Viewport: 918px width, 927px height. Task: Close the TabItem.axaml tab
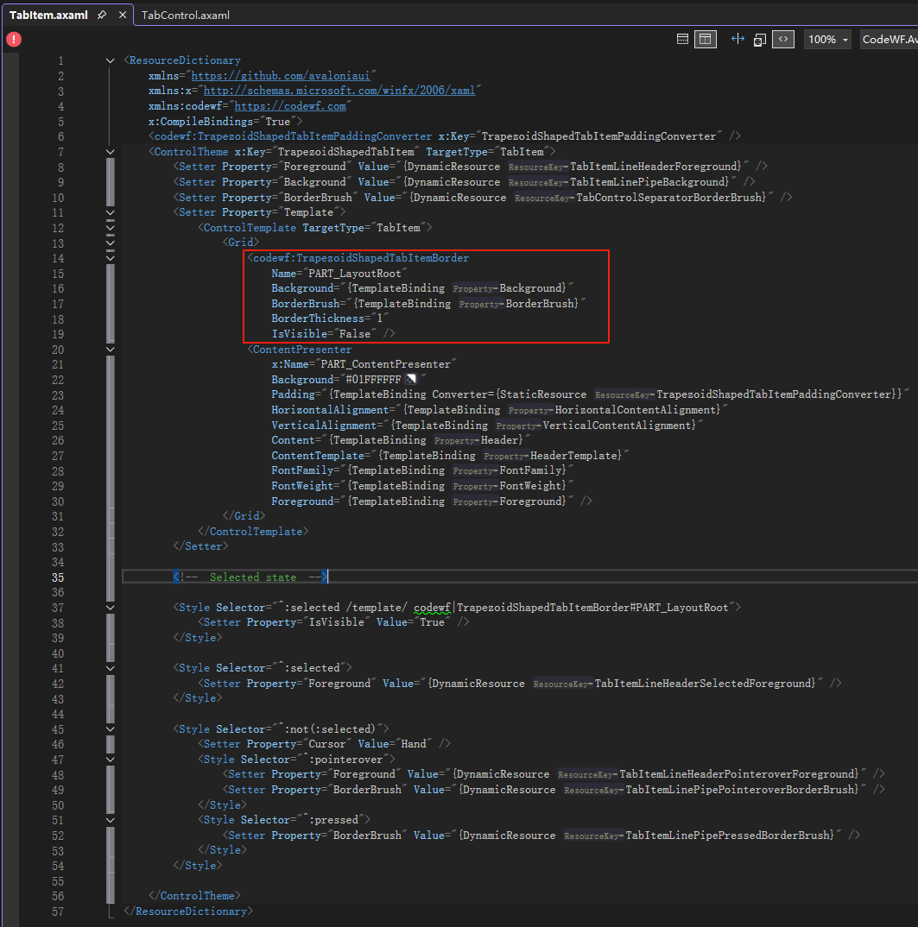coord(123,15)
